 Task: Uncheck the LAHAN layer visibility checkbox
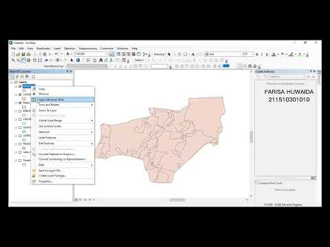(20, 95)
